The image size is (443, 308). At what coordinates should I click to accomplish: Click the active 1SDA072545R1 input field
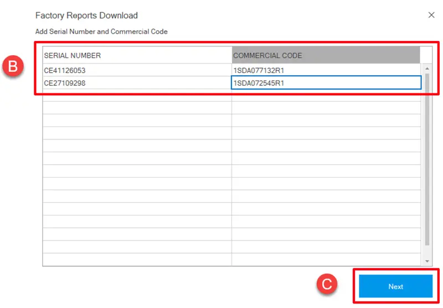click(326, 83)
